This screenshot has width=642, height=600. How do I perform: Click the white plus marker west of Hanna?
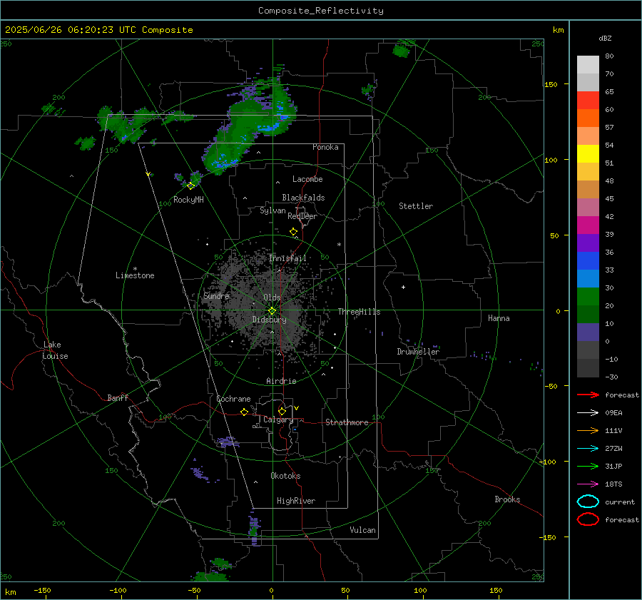point(403,287)
